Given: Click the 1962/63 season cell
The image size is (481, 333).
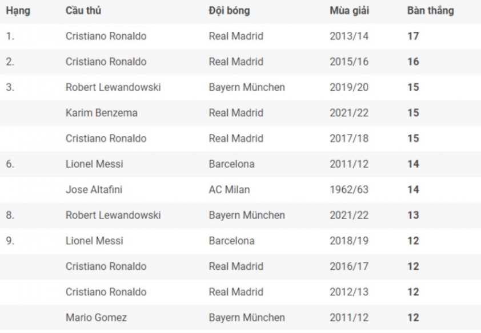Looking at the screenshot, I should (349, 189).
